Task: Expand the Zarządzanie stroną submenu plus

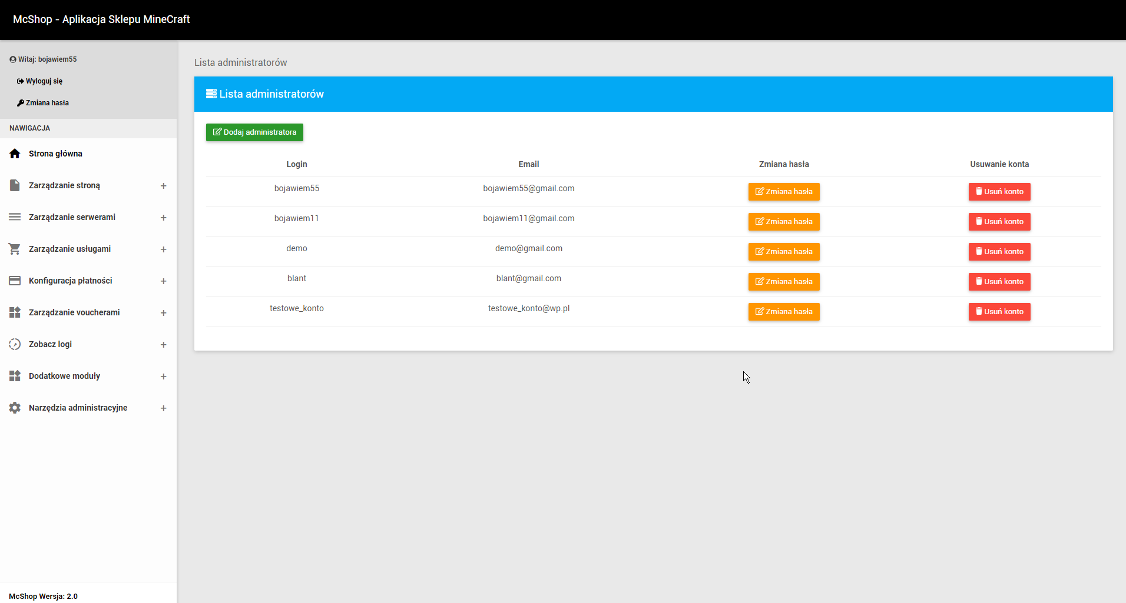Action: pos(163,186)
